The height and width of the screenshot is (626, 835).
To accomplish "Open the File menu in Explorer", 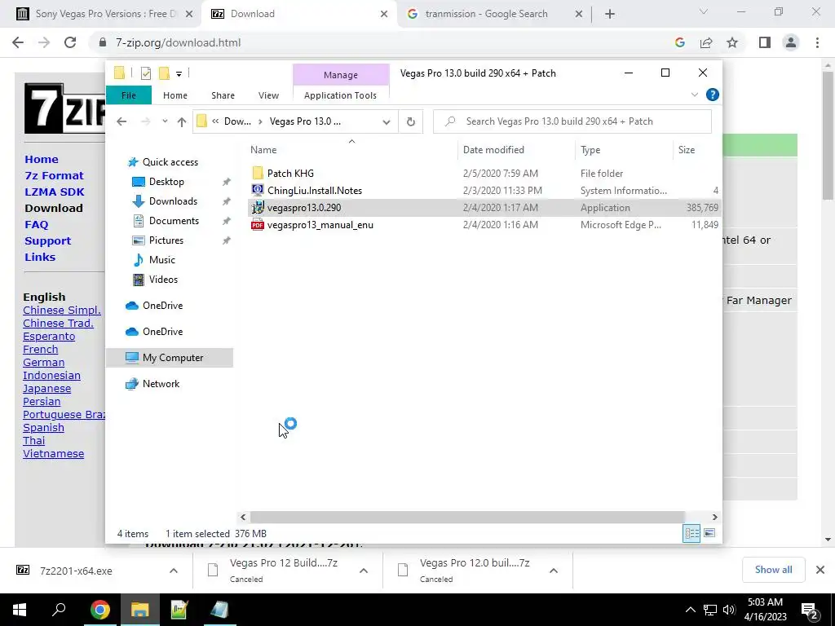I will (x=128, y=95).
